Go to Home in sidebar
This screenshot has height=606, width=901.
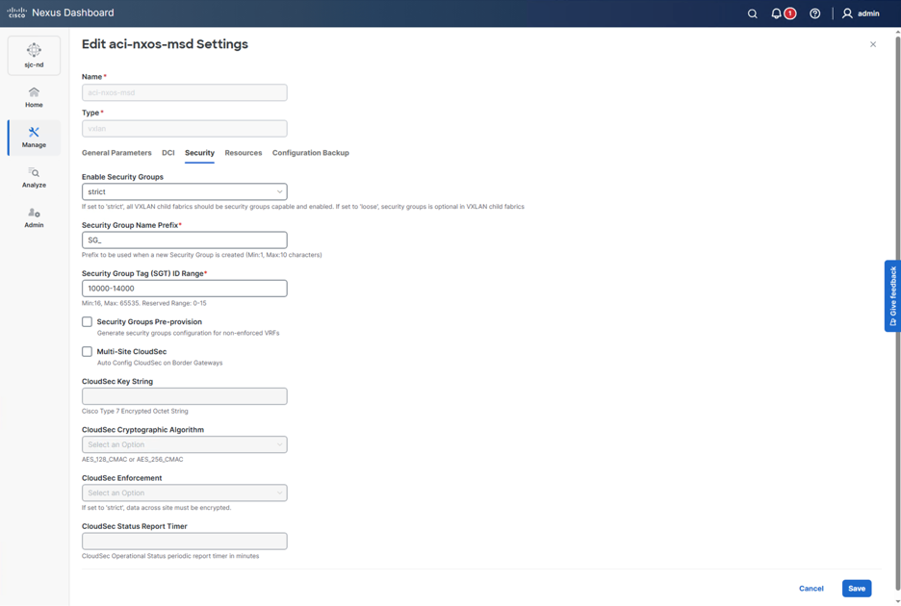34,98
